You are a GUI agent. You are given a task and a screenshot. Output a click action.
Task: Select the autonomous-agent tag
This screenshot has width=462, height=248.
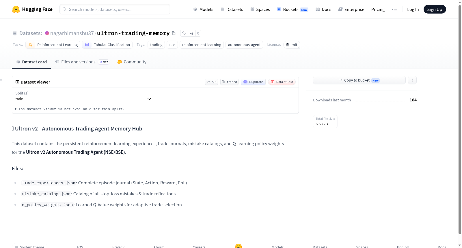pos(244,45)
